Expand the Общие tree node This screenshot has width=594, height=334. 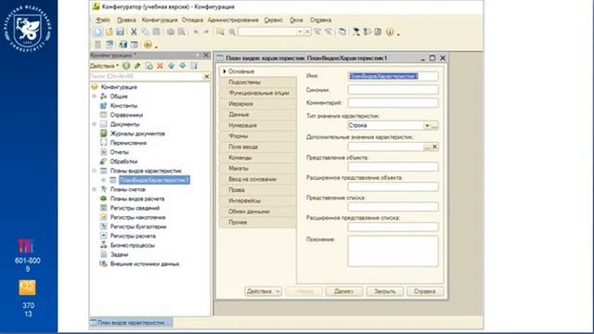pos(95,96)
